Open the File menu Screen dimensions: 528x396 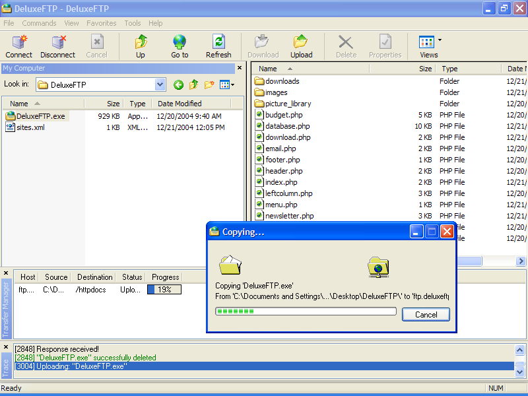pyautogui.click(x=9, y=23)
